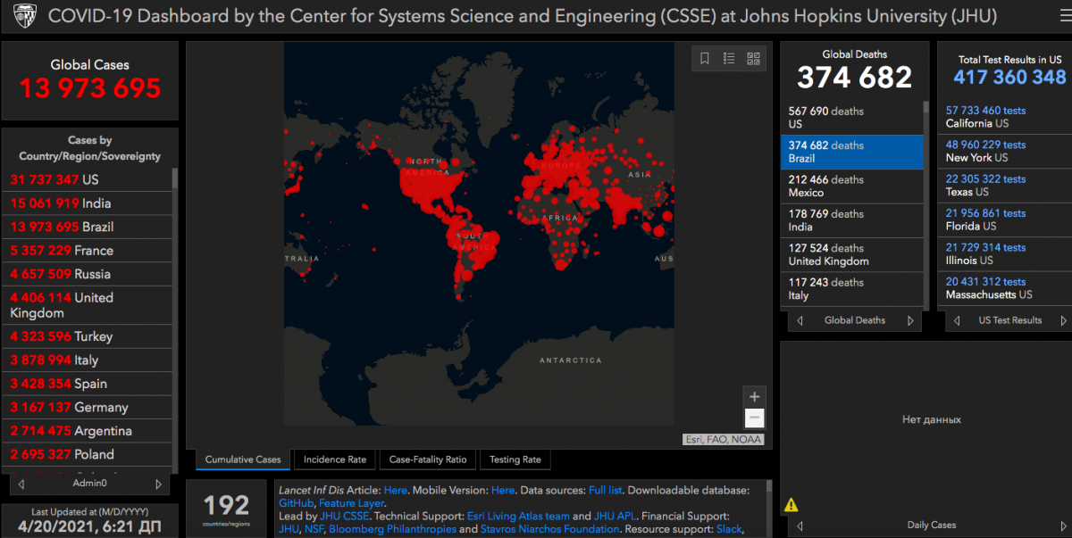Click left arrow beside Daily Cases
The image size is (1072, 538).
pyautogui.click(x=800, y=526)
